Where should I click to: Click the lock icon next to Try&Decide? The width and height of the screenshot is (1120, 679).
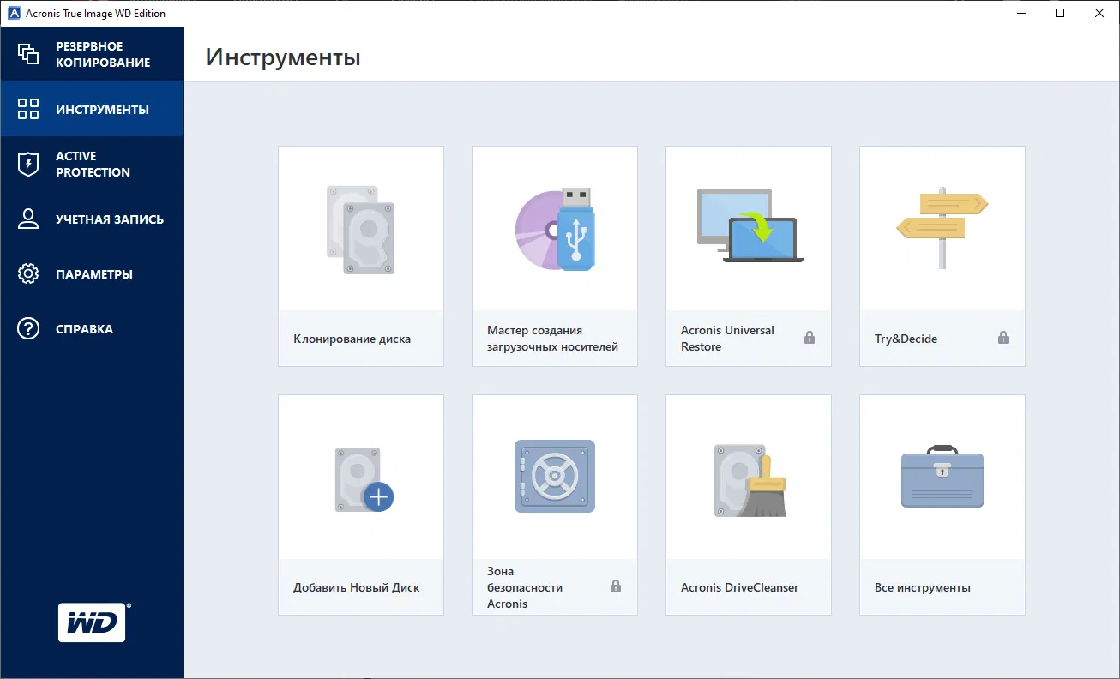click(1003, 338)
